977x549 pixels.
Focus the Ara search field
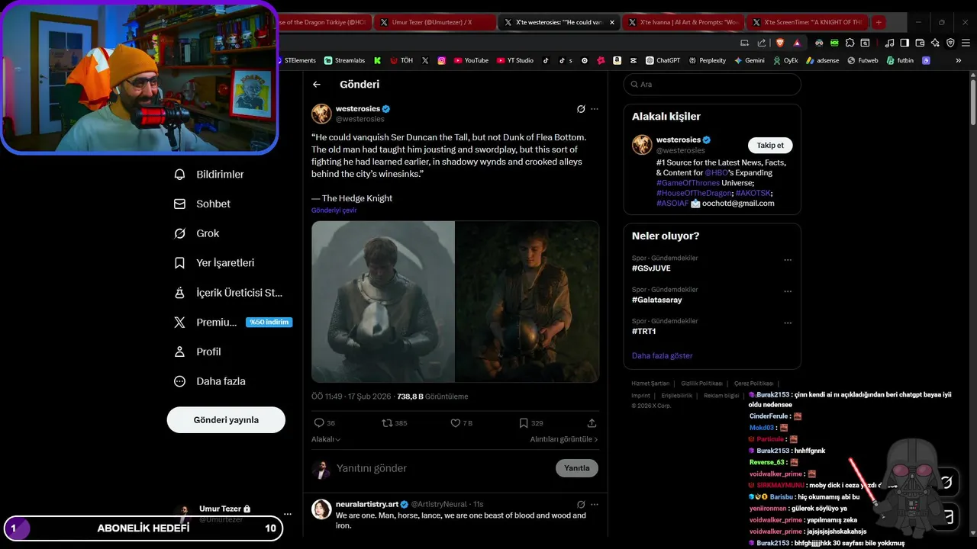tap(712, 85)
